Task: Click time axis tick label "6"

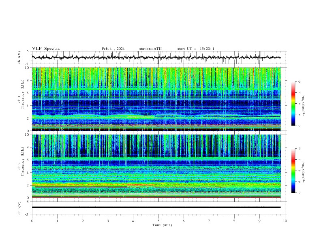Action: [x=184, y=221]
